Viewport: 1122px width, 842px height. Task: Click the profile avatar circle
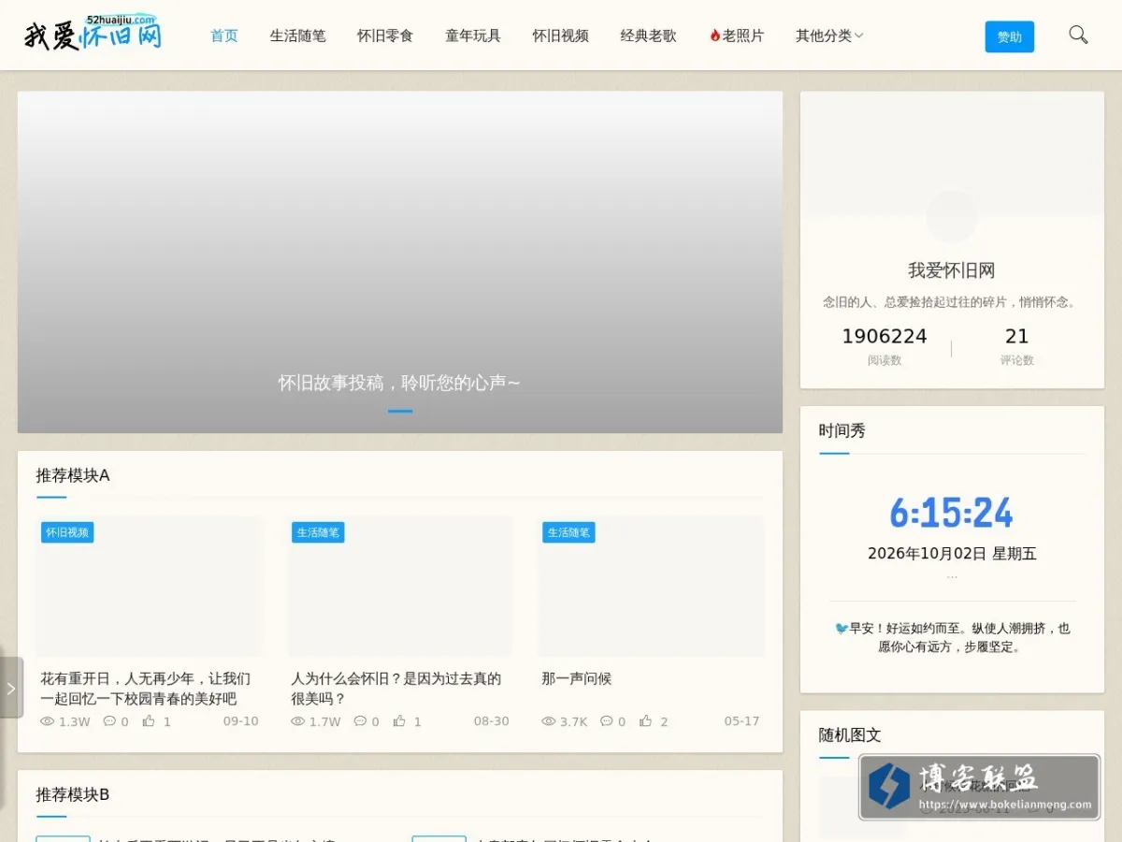952,217
